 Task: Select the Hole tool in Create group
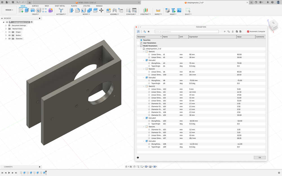(x=39, y=10)
